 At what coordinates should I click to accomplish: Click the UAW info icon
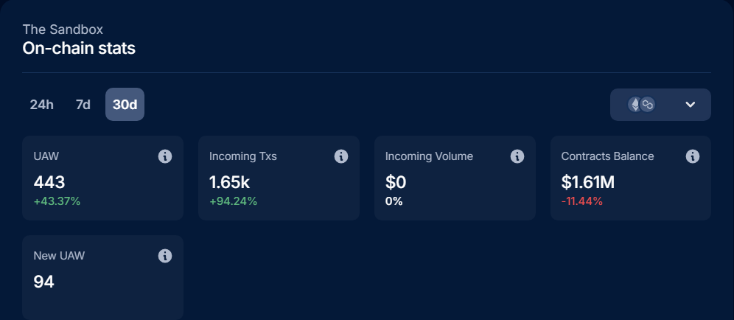[165, 156]
